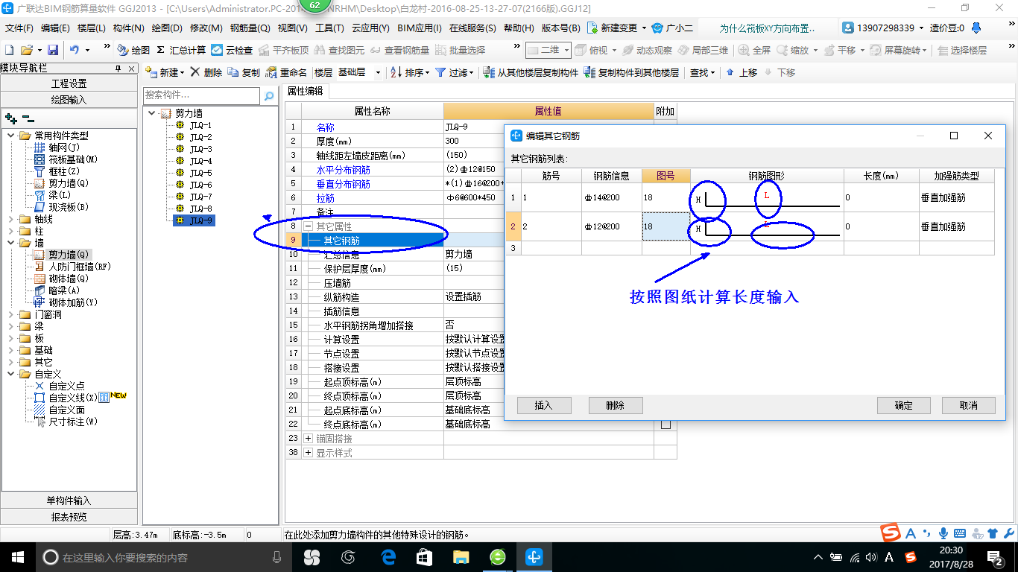This screenshot has width=1018, height=572.
Task: Create a new file from the toolbar
Action: tap(10, 50)
